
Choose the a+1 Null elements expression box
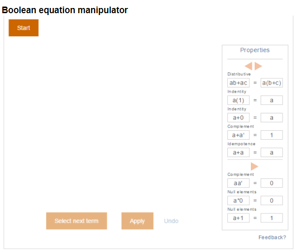[238, 218]
